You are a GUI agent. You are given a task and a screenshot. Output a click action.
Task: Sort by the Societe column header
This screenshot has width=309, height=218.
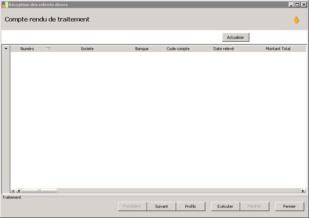(87, 49)
